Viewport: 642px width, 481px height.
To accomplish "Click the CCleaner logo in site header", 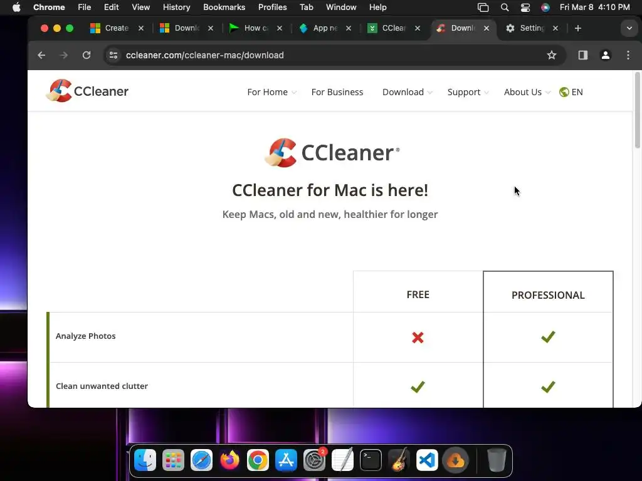I will click(87, 91).
